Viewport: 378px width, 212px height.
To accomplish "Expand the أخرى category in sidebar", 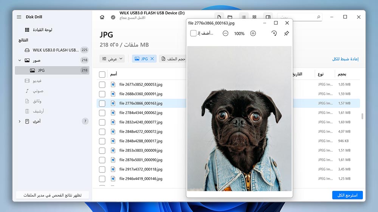I will [20, 121].
